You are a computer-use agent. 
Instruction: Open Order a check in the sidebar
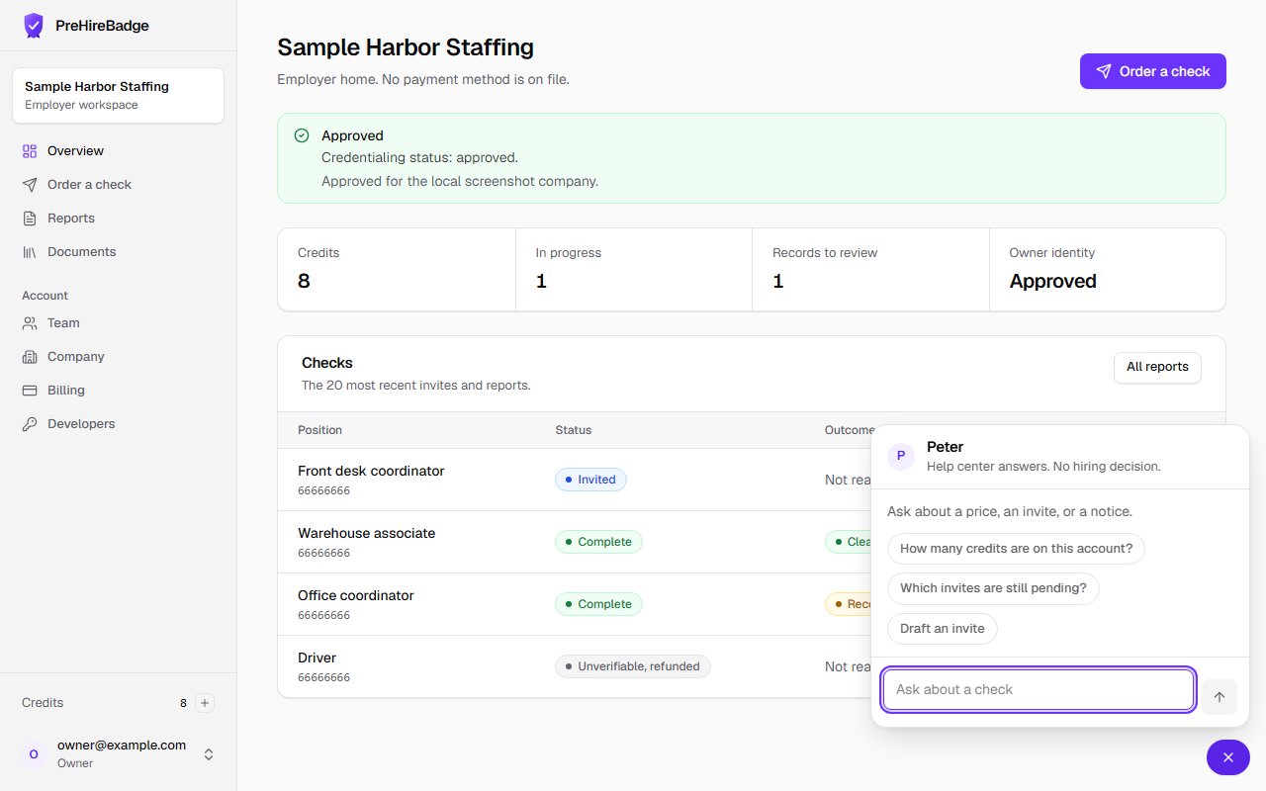119,185
